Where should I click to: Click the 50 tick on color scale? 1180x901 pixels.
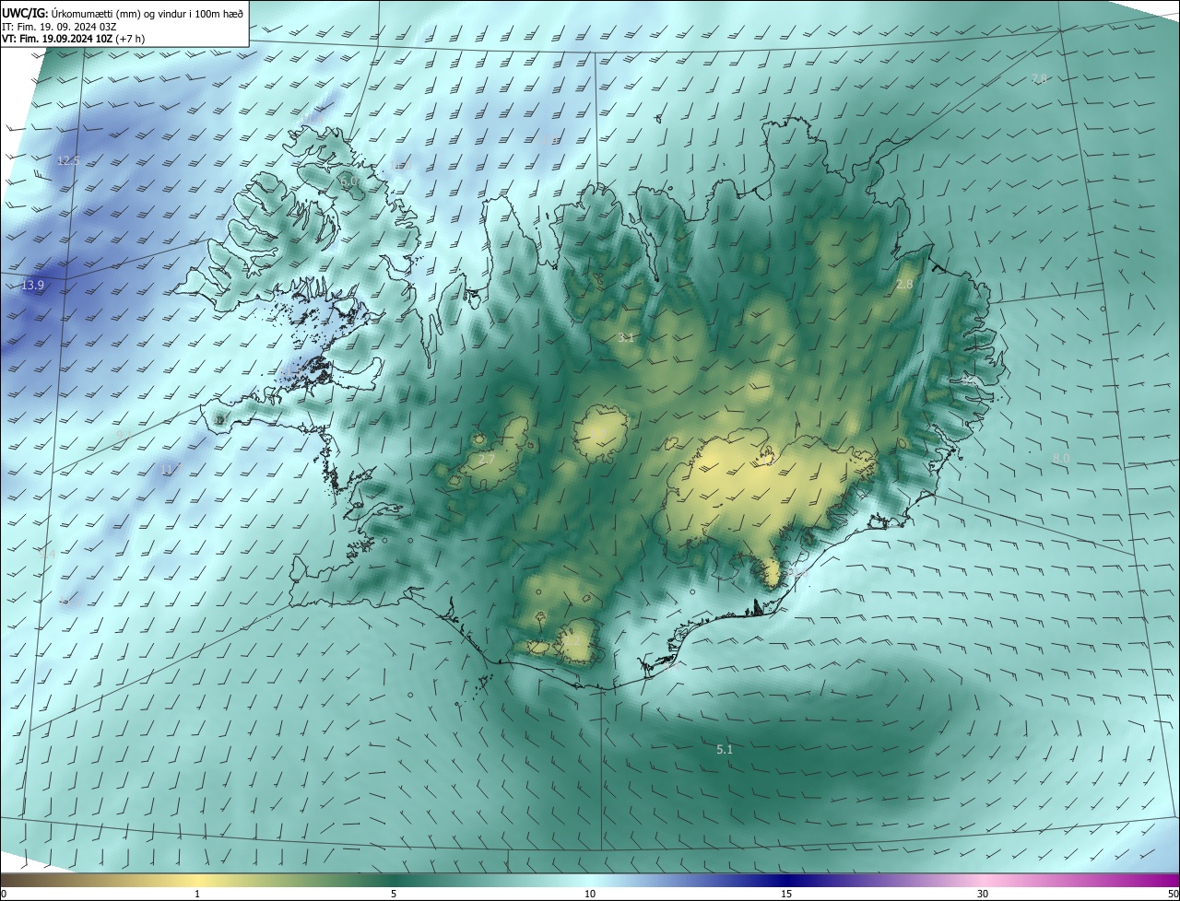(x=1173, y=894)
